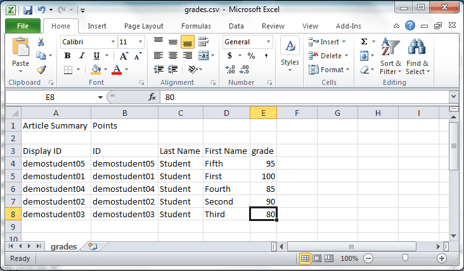Viewport: 464px width, 271px height.
Task: Increase the cell indent
Action: click(x=173, y=70)
